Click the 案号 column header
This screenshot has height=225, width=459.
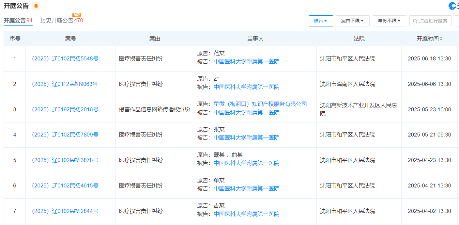click(70, 39)
